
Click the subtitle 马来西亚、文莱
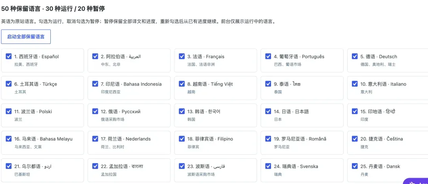pyautogui.click(x=28, y=147)
